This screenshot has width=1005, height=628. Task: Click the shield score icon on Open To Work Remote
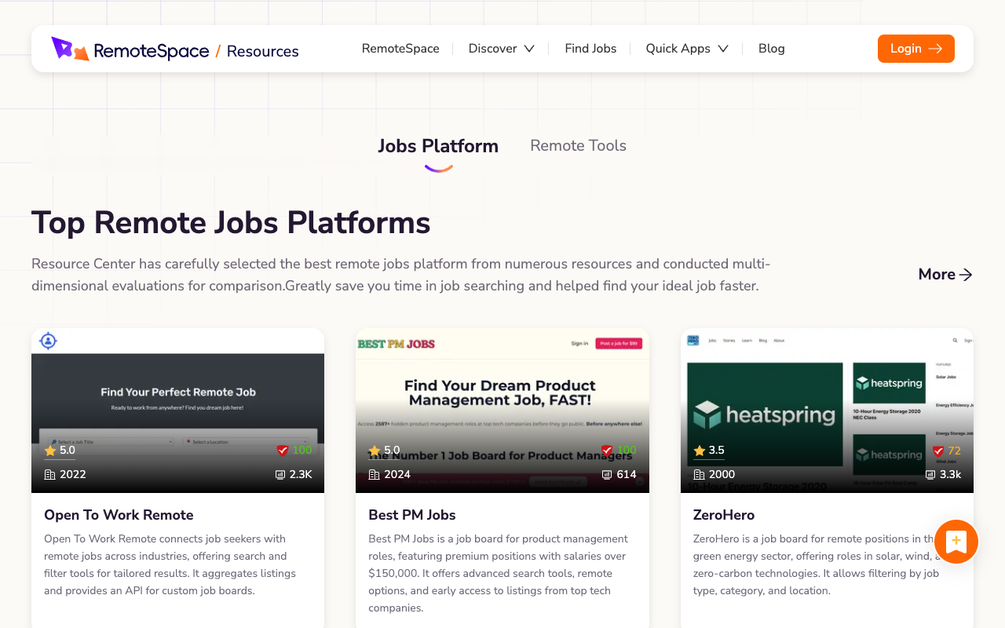pos(283,451)
